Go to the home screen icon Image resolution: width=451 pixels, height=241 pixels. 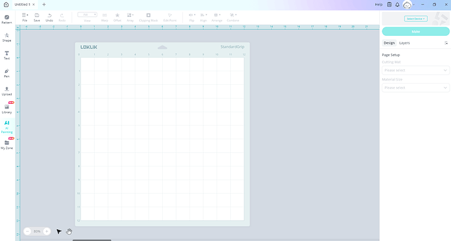tap(6, 5)
